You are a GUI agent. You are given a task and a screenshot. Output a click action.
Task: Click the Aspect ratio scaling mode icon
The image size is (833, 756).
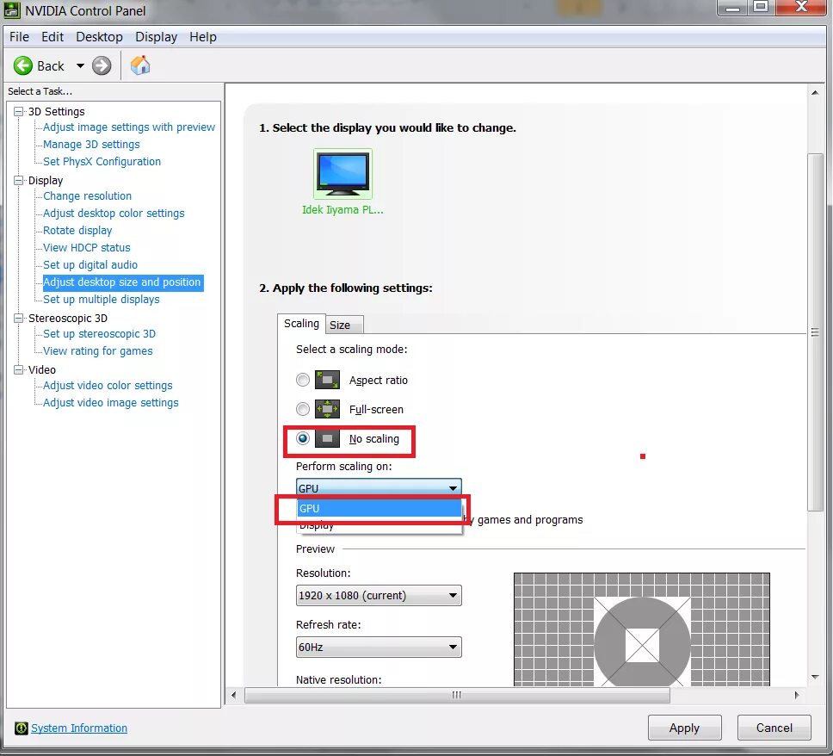coord(327,380)
